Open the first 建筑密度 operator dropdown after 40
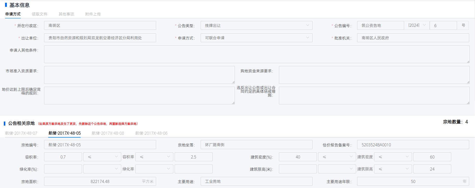475x188 pixels. tap(337, 157)
